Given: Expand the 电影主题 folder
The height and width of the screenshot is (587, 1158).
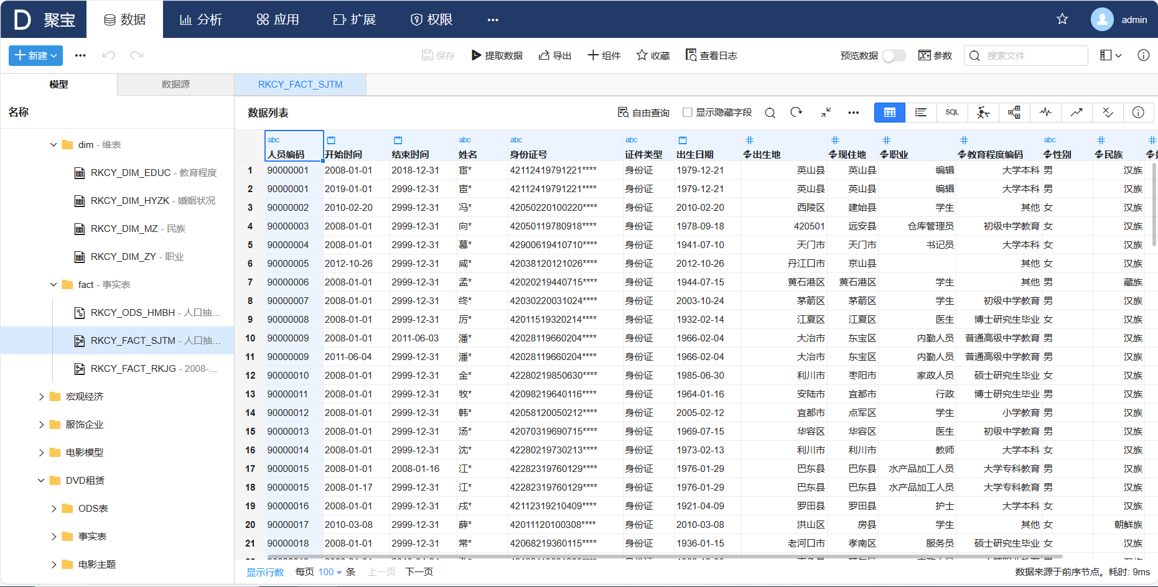Looking at the screenshot, I should tap(54, 565).
